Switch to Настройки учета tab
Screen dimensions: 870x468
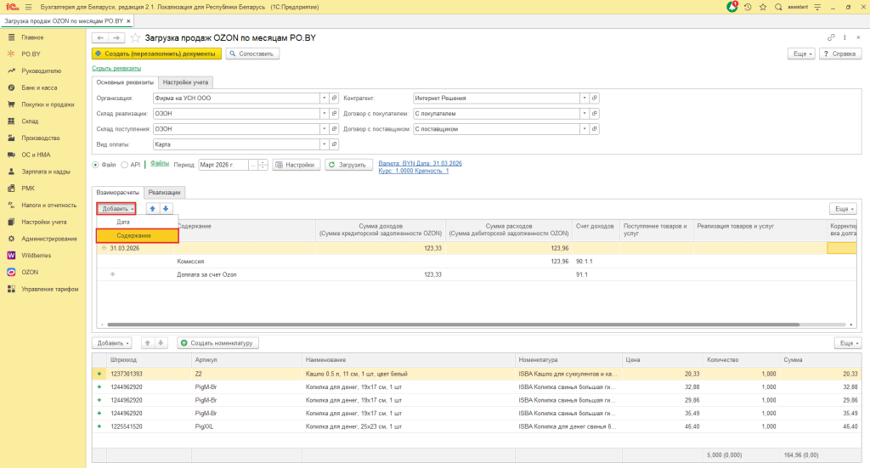(x=185, y=82)
